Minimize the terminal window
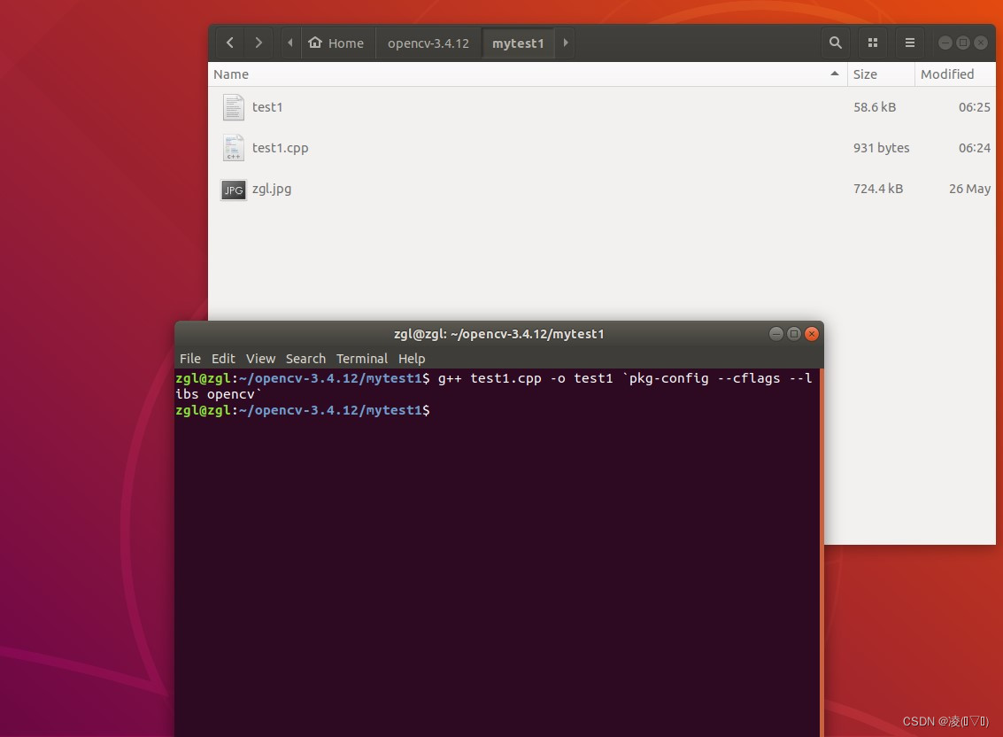 (x=775, y=334)
